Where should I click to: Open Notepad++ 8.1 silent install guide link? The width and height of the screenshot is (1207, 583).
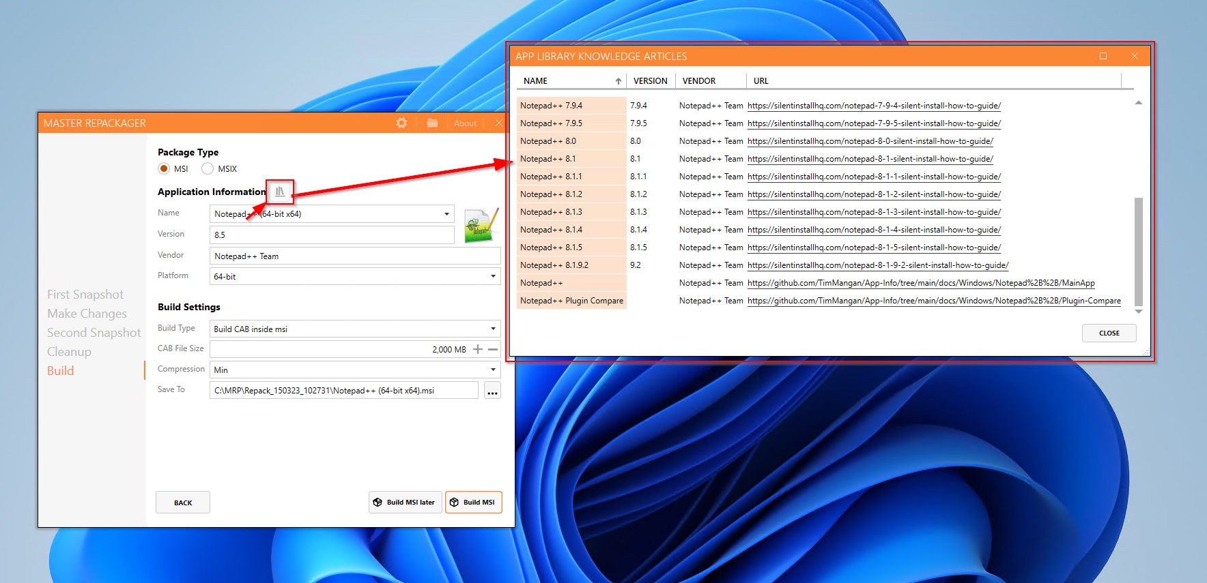pyautogui.click(x=870, y=159)
